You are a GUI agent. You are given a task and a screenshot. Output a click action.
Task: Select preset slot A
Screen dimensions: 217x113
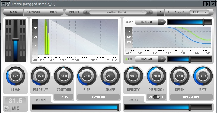click(x=160, y=12)
